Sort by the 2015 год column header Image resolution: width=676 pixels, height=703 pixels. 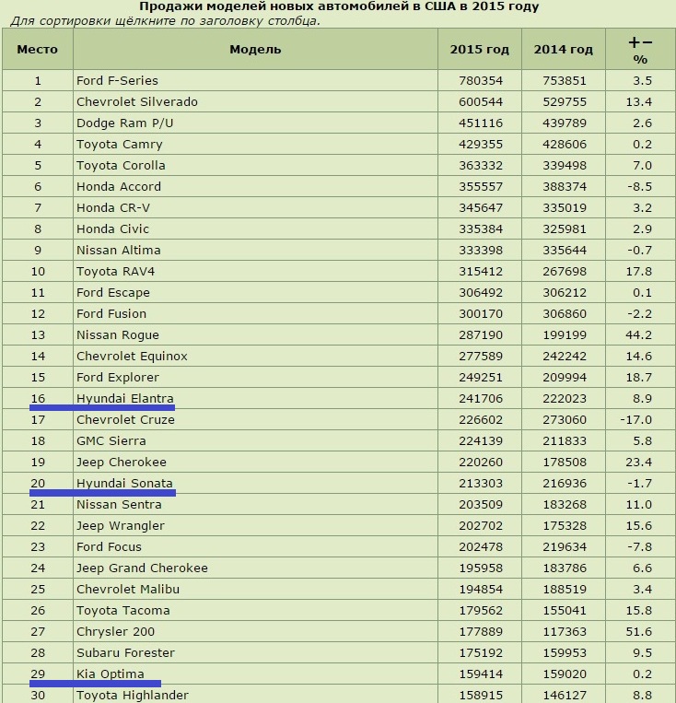pos(479,50)
